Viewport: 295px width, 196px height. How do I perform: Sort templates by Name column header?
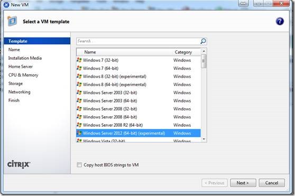[x=90, y=52]
